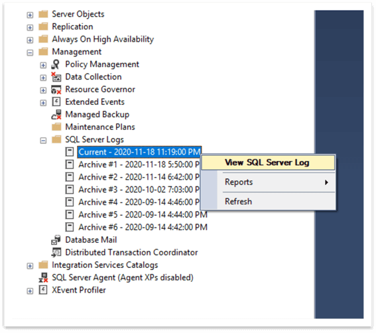Collapse the SQL Server Logs node
Viewport: 376px width, 333px height.
coord(43,141)
